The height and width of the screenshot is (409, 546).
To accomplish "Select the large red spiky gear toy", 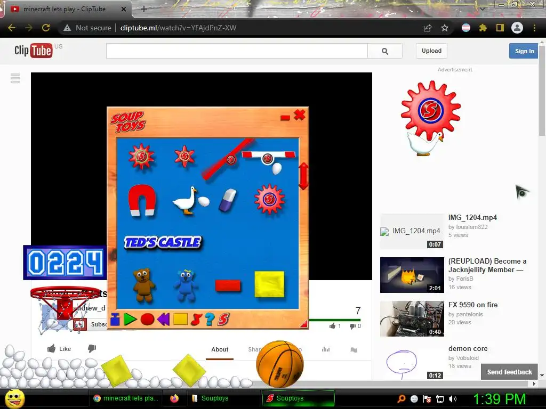I will [x=141, y=157].
